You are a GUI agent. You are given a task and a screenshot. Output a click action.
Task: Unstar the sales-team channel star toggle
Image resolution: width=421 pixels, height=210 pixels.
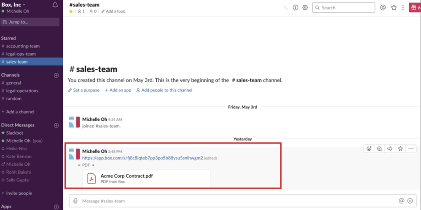pyautogui.click(x=71, y=11)
